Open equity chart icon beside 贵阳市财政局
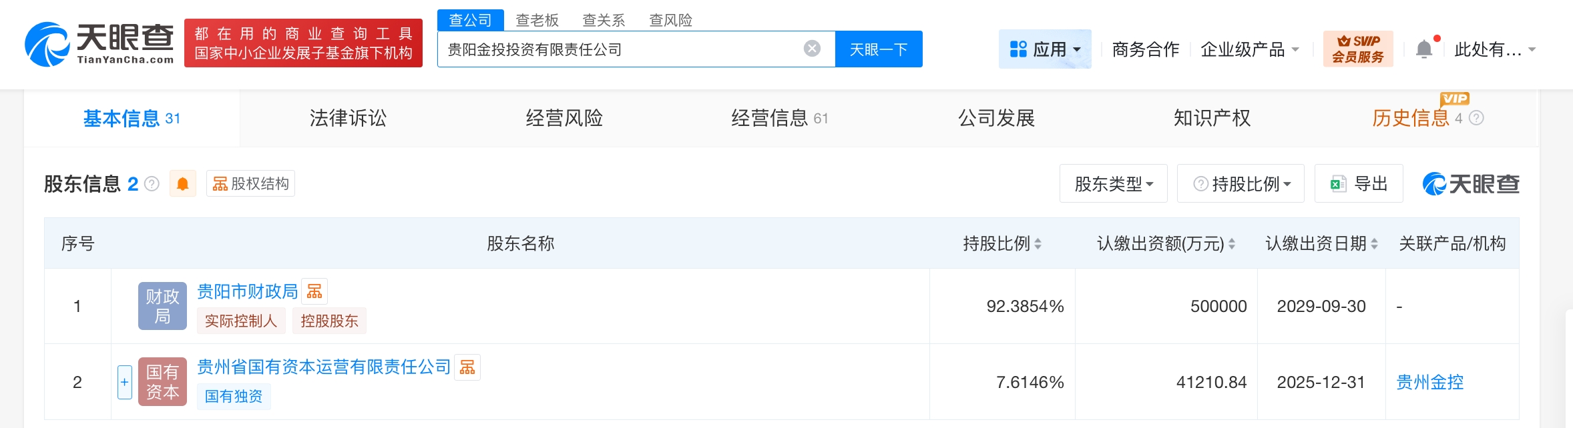Viewport: 1573px width, 428px height. tap(314, 291)
